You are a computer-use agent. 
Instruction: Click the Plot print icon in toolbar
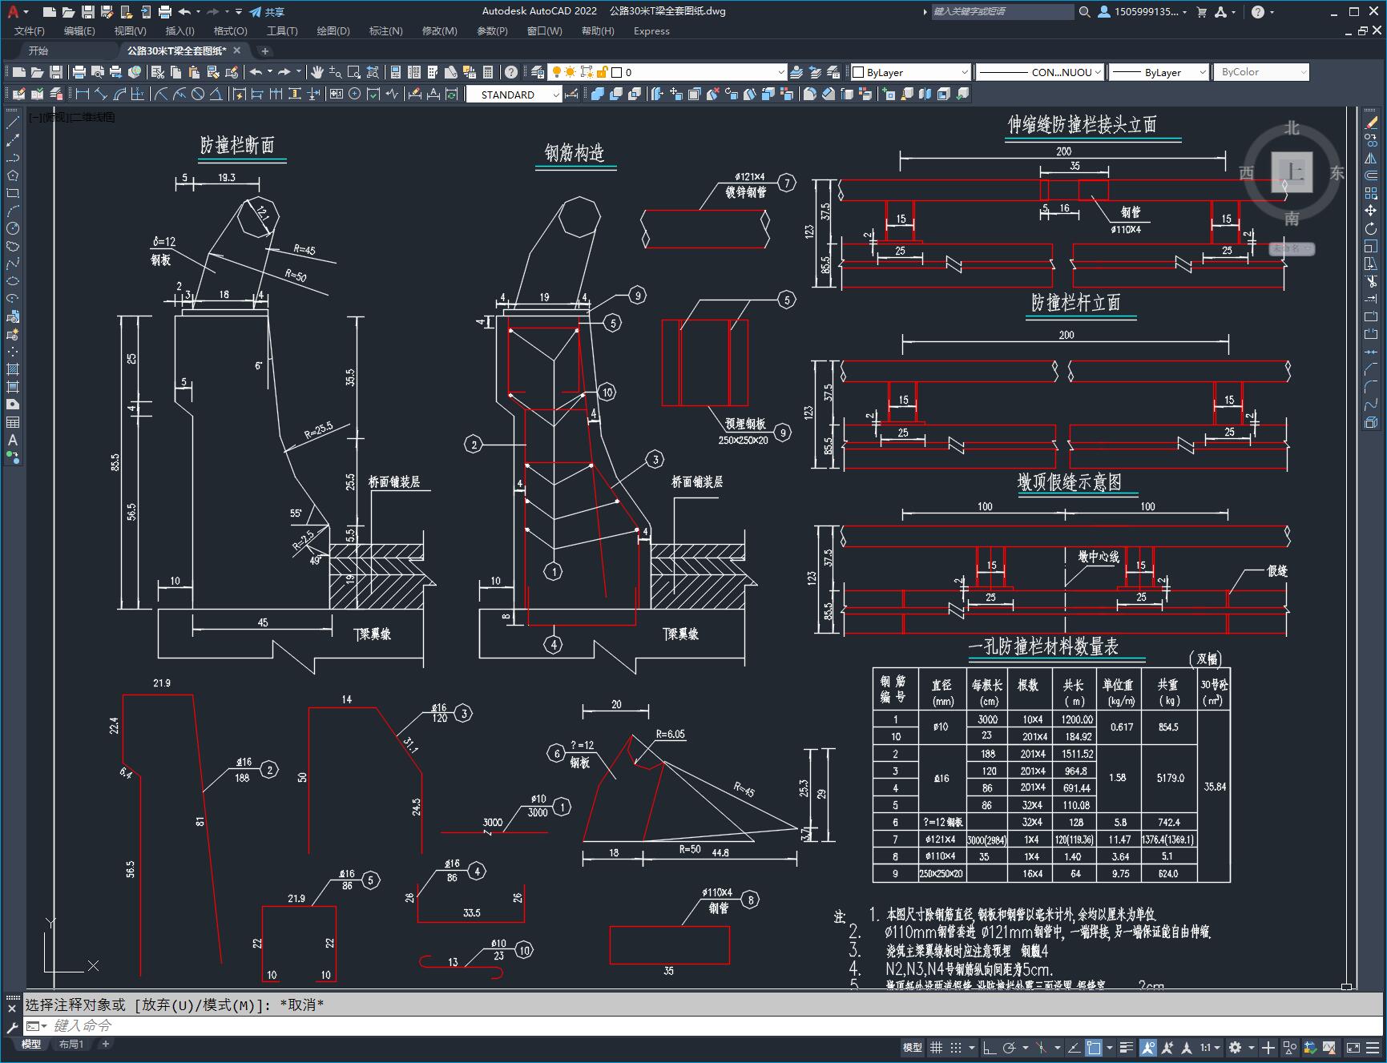(x=79, y=72)
